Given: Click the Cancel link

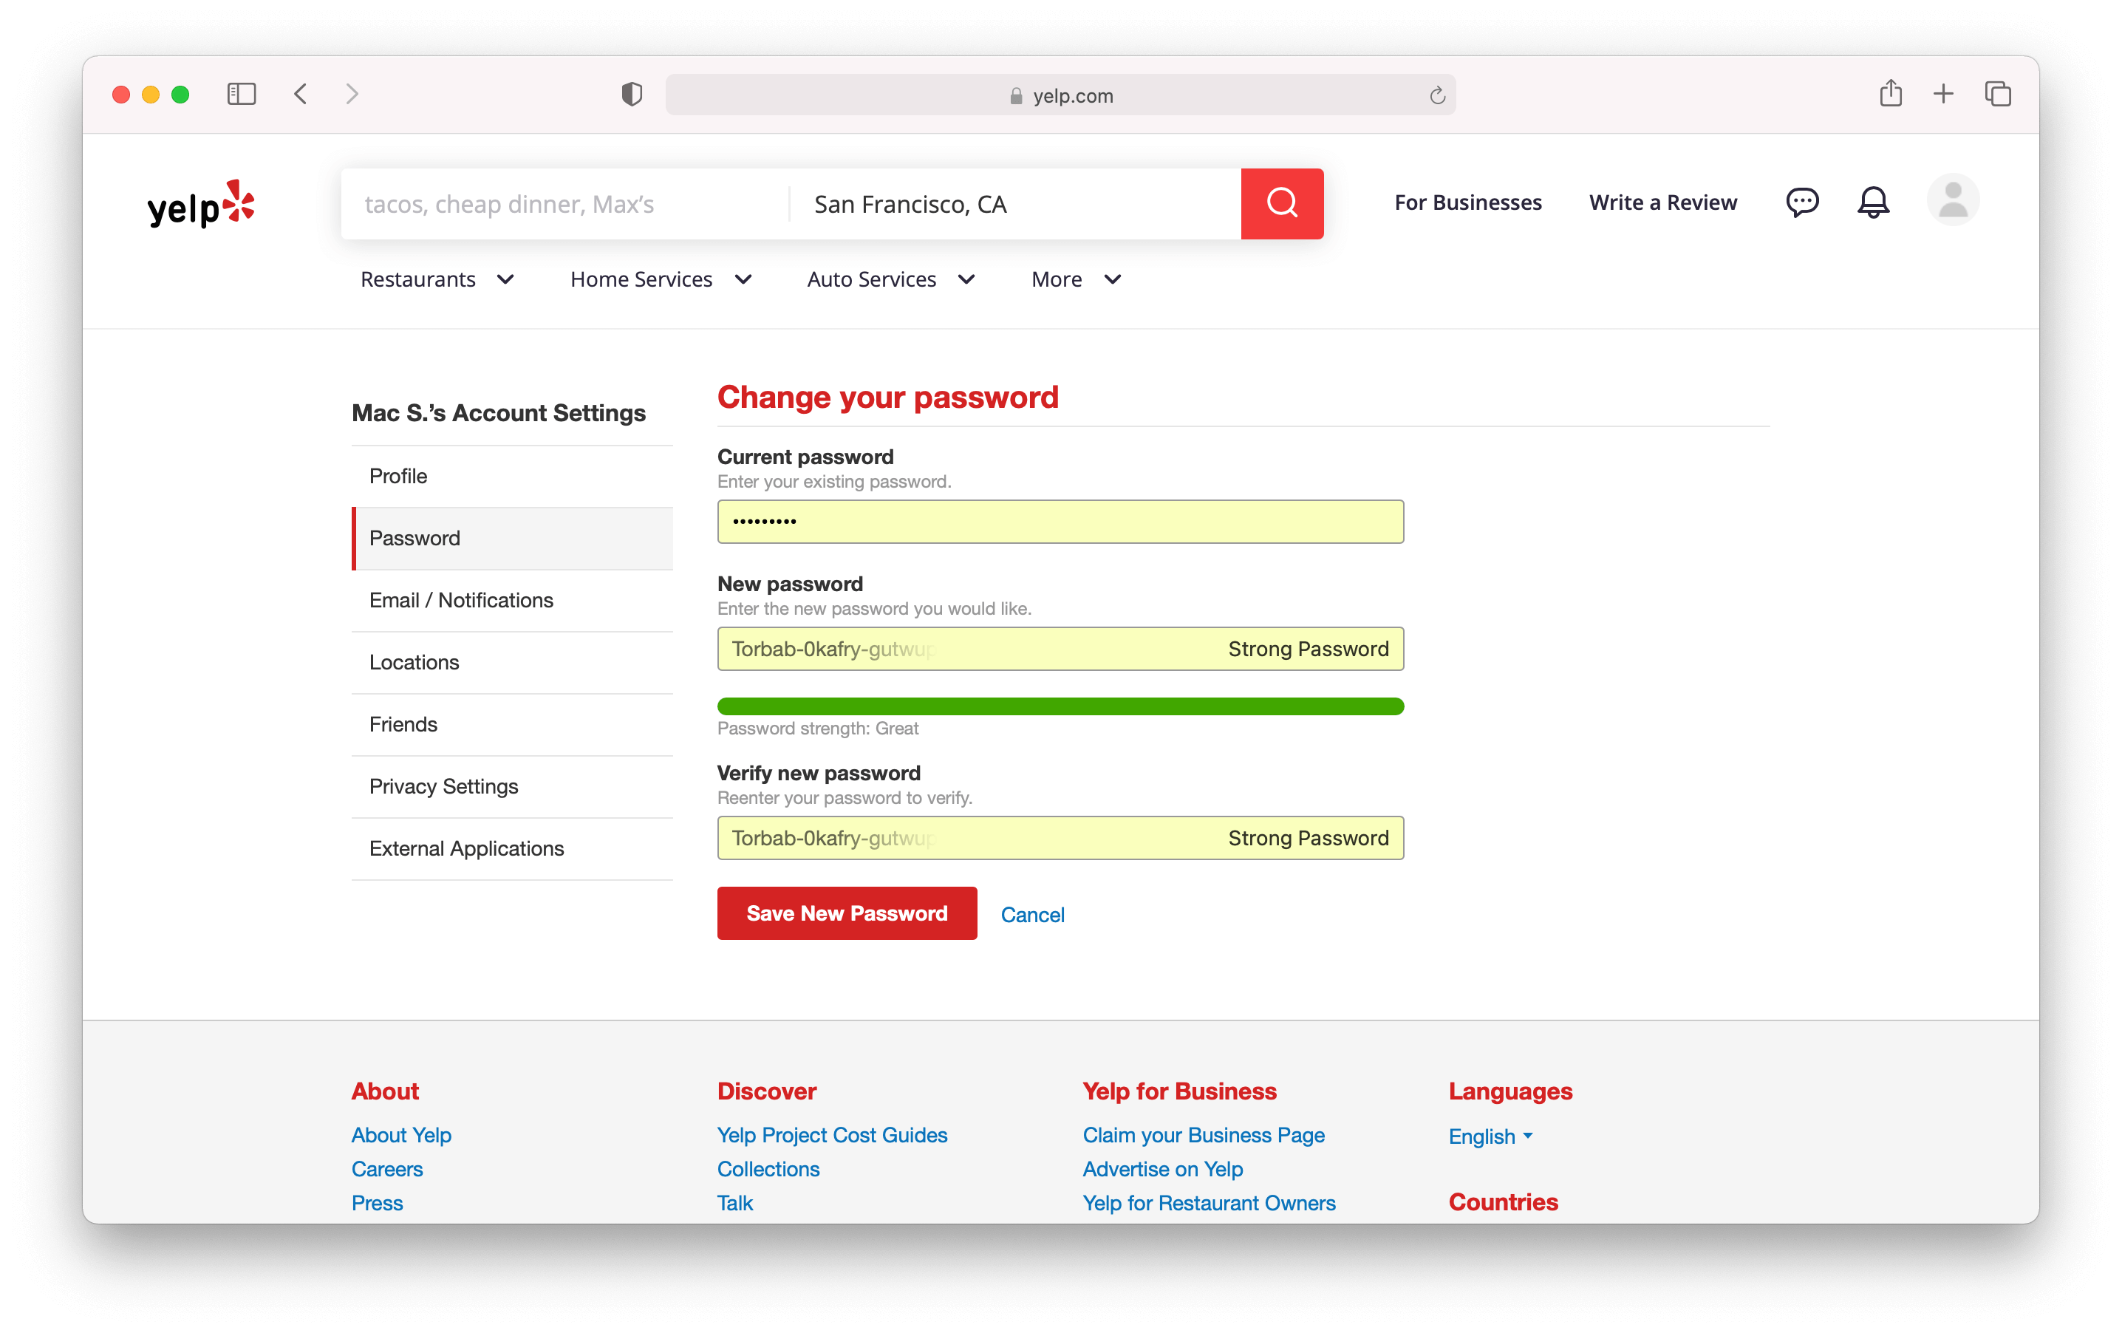Looking at the screenshot, I should (1033, 915).
